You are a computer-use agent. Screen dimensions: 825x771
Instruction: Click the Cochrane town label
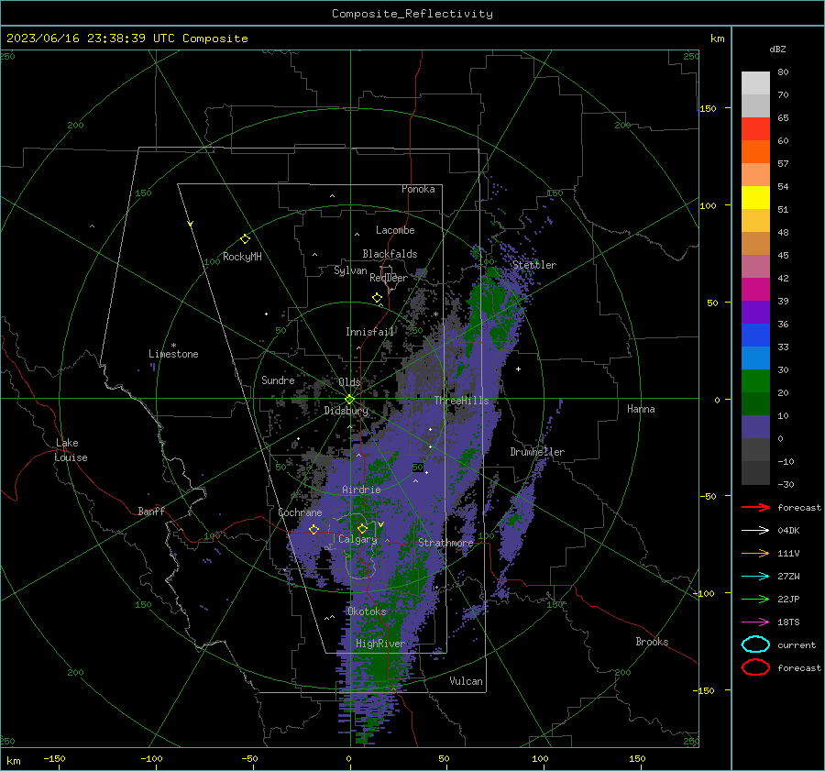[x=300, y=512]
